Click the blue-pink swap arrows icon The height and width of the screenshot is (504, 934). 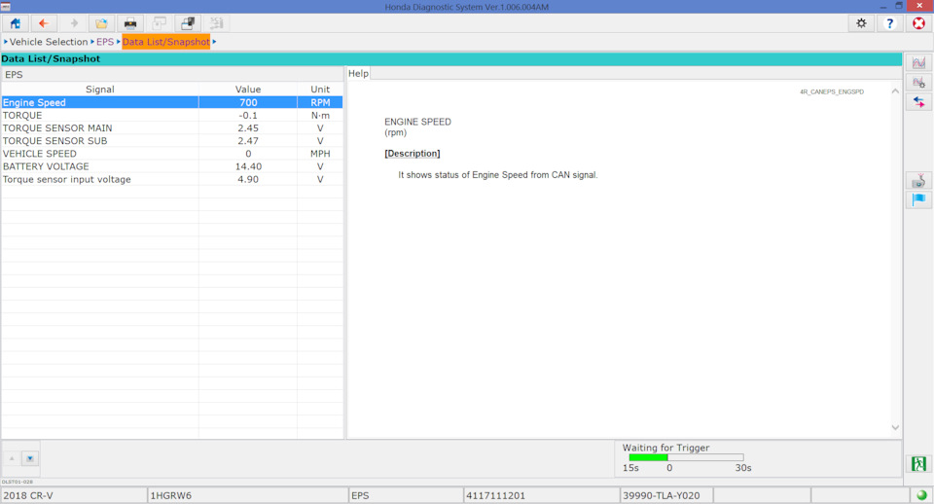918,102
